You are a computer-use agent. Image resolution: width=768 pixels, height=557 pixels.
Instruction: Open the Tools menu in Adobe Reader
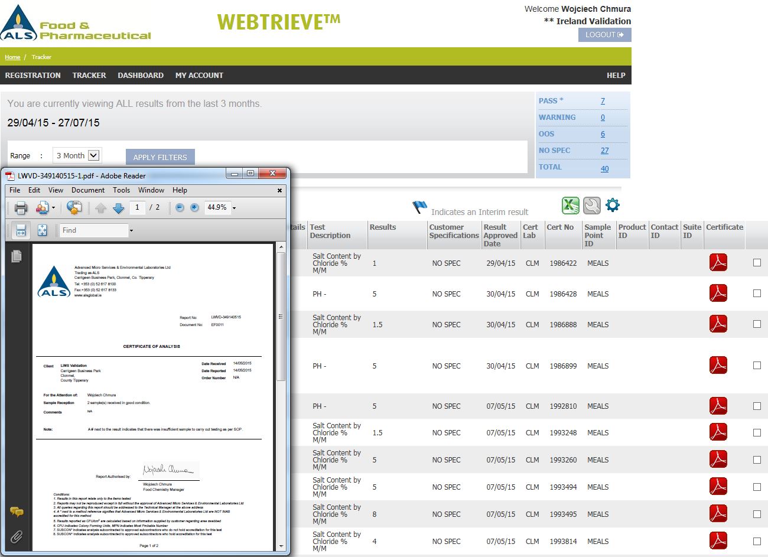click(121, 190)
